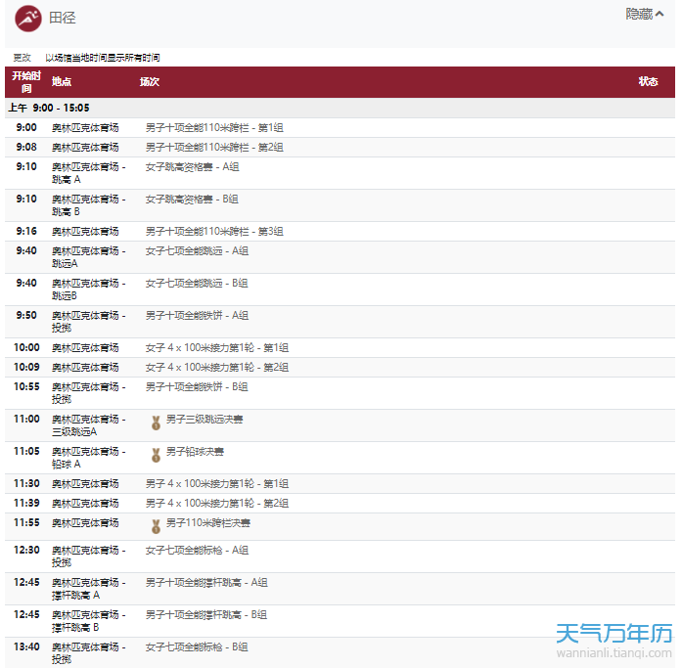Screen dimensions: 682x668
Task: Select 男子十项全能铁饼 A组 event
Action: 197,316
